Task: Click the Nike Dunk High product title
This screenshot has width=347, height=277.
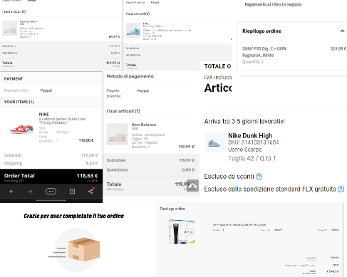Action: (250, 135)
